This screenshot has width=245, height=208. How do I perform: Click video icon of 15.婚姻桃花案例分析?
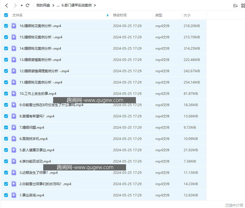[14, 37]
